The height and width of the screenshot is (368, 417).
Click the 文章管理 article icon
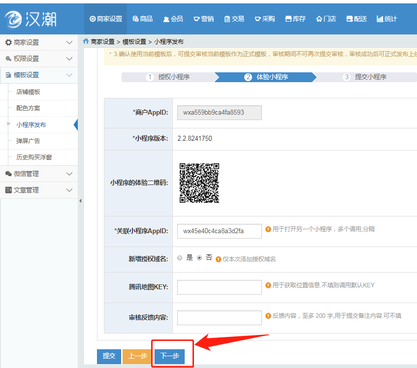8,190
